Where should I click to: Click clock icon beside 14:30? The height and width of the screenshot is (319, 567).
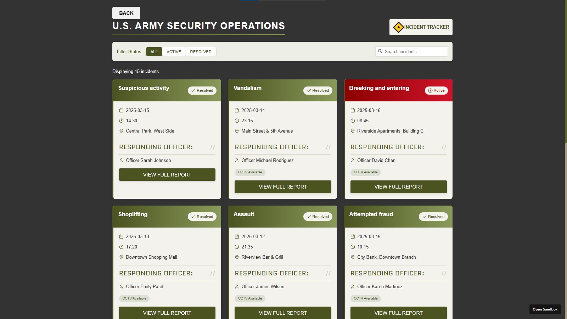coord(121,121)
